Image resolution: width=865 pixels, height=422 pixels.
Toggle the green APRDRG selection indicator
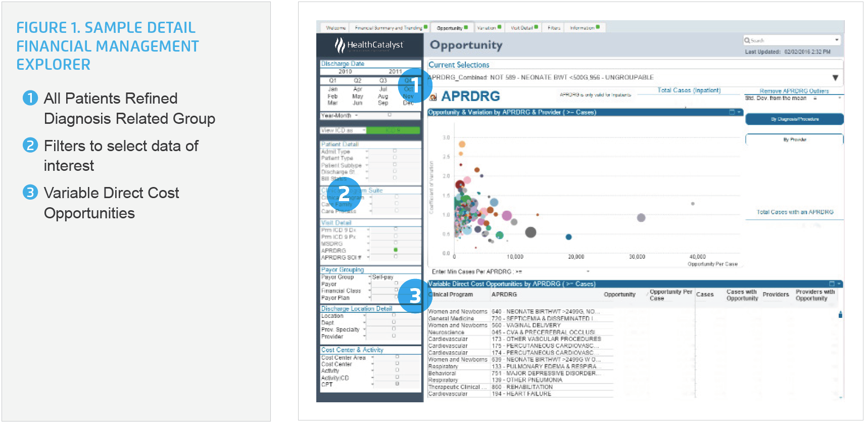(x=396, y=250)
